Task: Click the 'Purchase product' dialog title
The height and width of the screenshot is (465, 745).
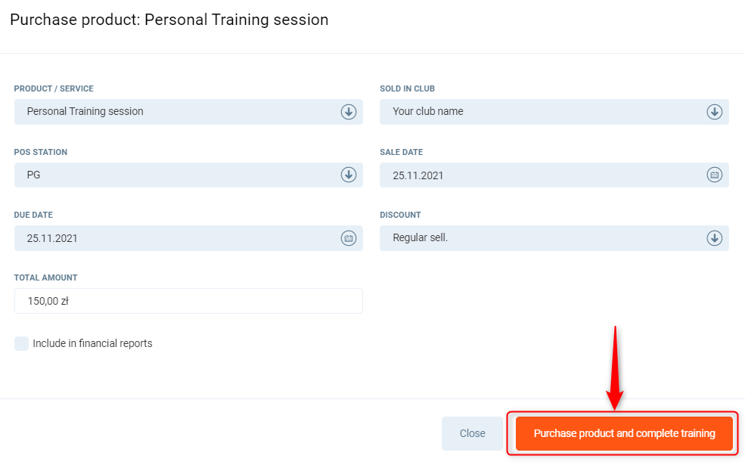Action: coord(169,20)
